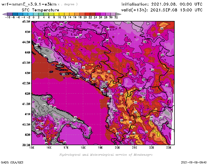
Task: Click the '20E' longitude axis label
Action: tap(117, 148)
